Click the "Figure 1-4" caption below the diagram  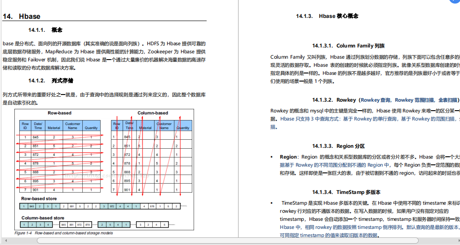(x=64, y=233)
